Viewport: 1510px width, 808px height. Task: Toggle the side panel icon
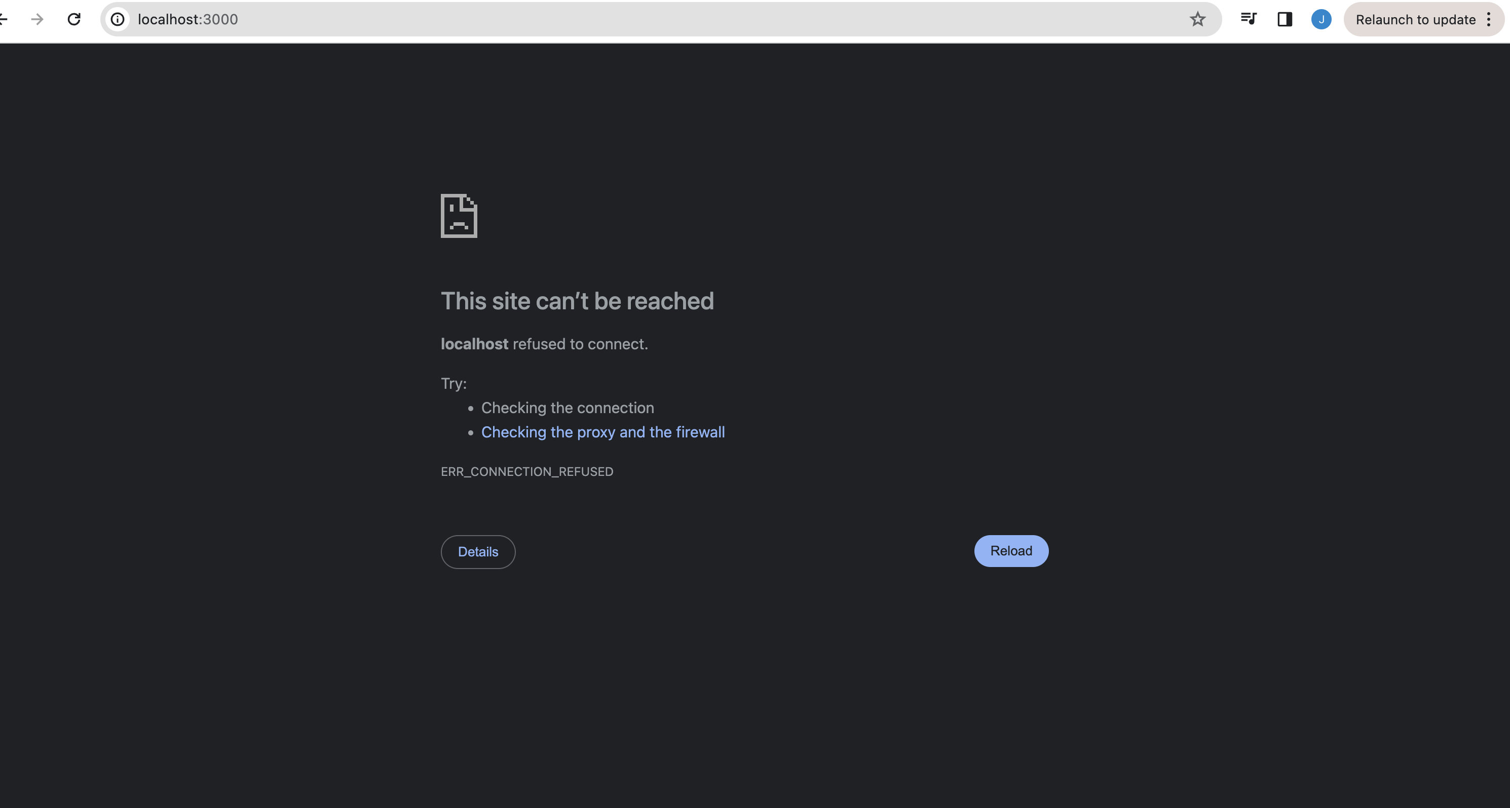1285,19
